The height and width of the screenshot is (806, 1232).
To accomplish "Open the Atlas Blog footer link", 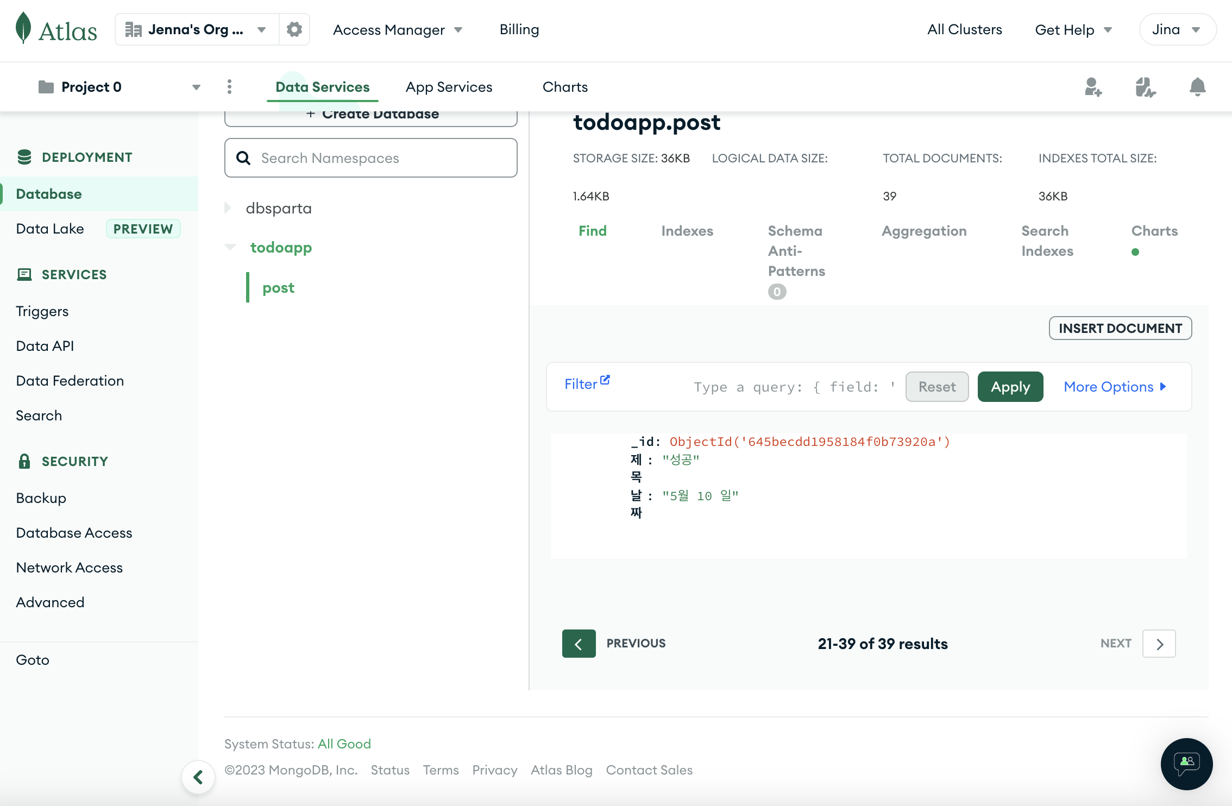I will coord(562,770).
